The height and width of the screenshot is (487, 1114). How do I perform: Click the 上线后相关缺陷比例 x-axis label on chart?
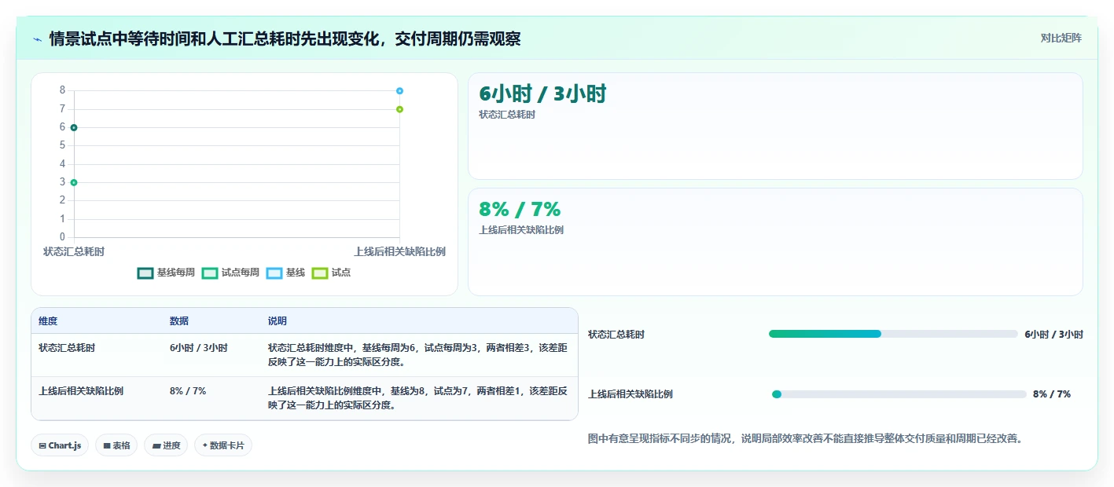pyautogui.click(x=399, y=251)
